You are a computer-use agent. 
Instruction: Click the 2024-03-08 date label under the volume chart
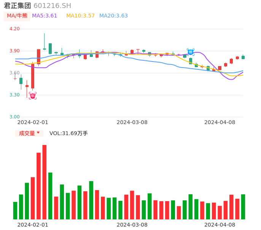click(132, 225)
